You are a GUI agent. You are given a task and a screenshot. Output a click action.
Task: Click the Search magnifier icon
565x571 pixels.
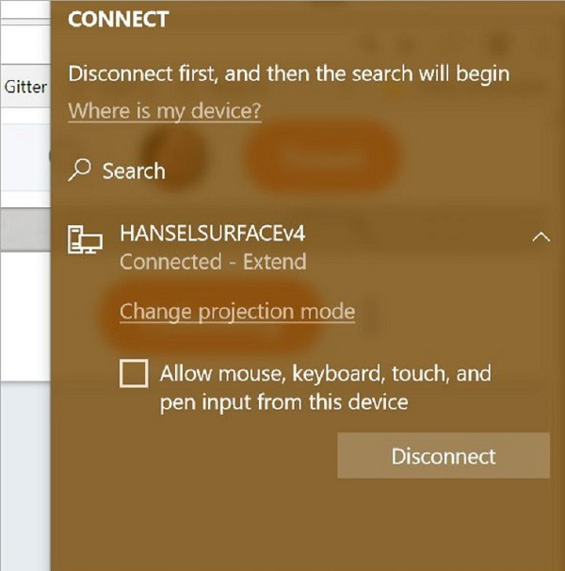click(x=81, y=171)
